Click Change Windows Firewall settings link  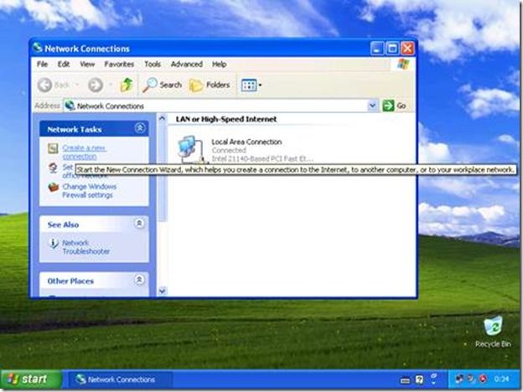[89, 191]
